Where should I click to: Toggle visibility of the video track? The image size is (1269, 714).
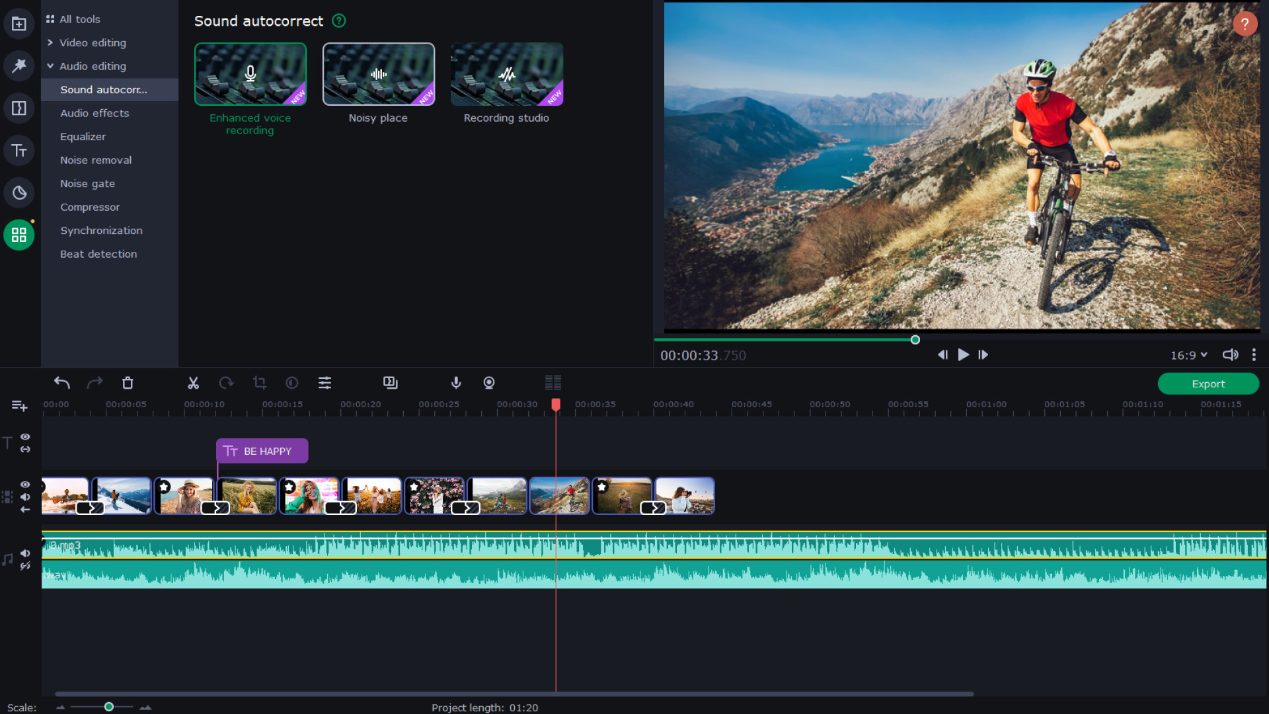pos(25,485)
